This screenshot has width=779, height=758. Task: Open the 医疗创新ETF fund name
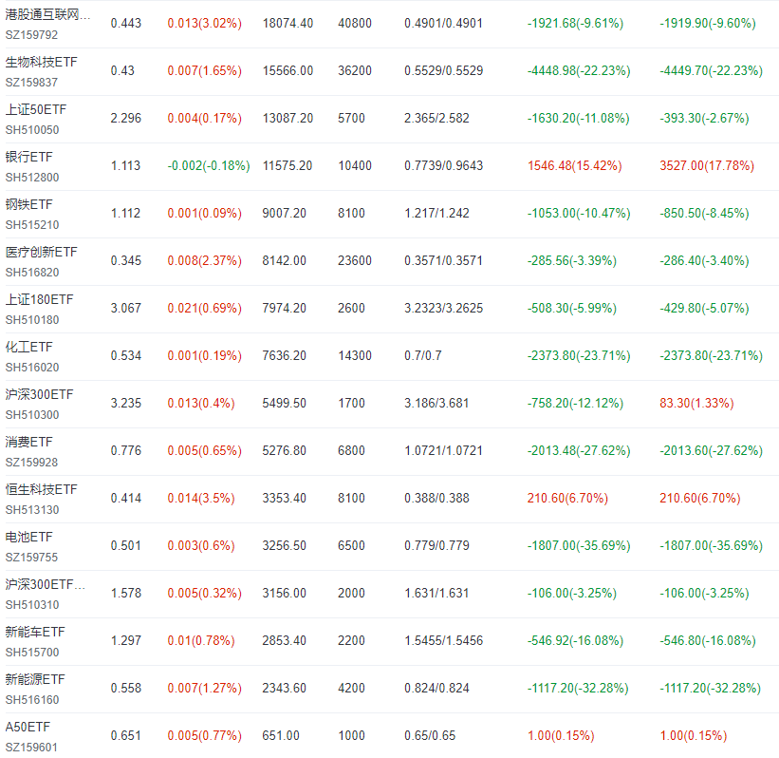pos(41,252)
